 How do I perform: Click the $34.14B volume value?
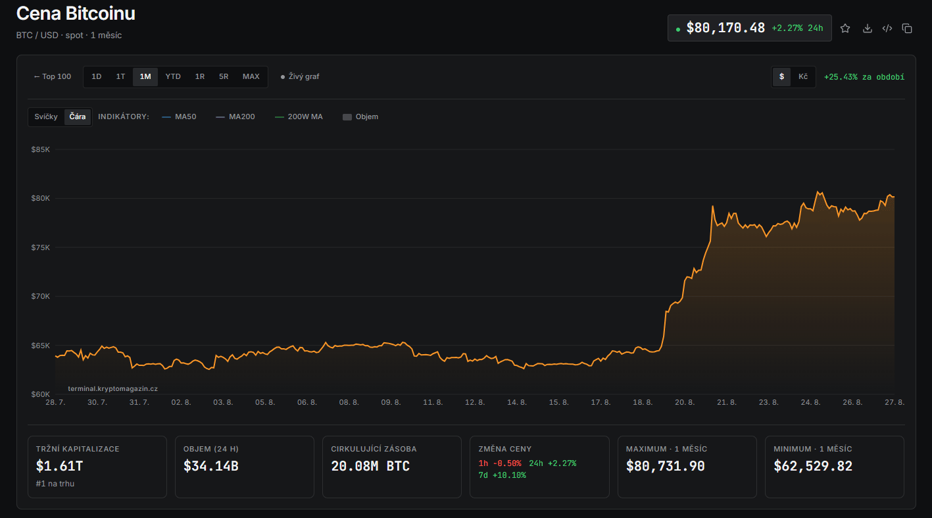click(x=210, y=466)
